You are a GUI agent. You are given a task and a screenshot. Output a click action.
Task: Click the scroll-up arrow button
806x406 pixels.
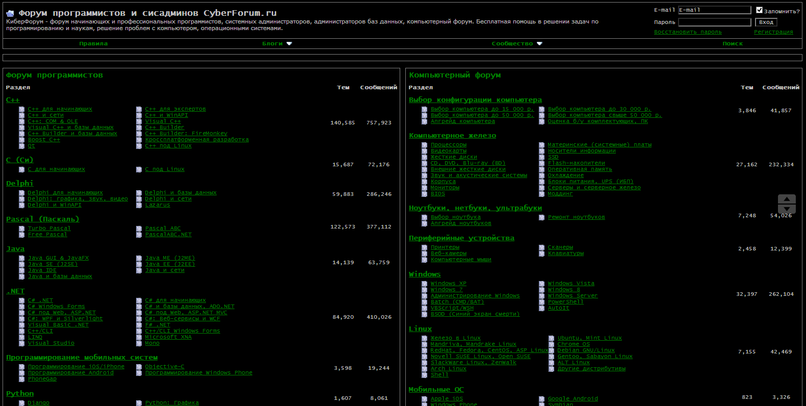click(787, 199)
